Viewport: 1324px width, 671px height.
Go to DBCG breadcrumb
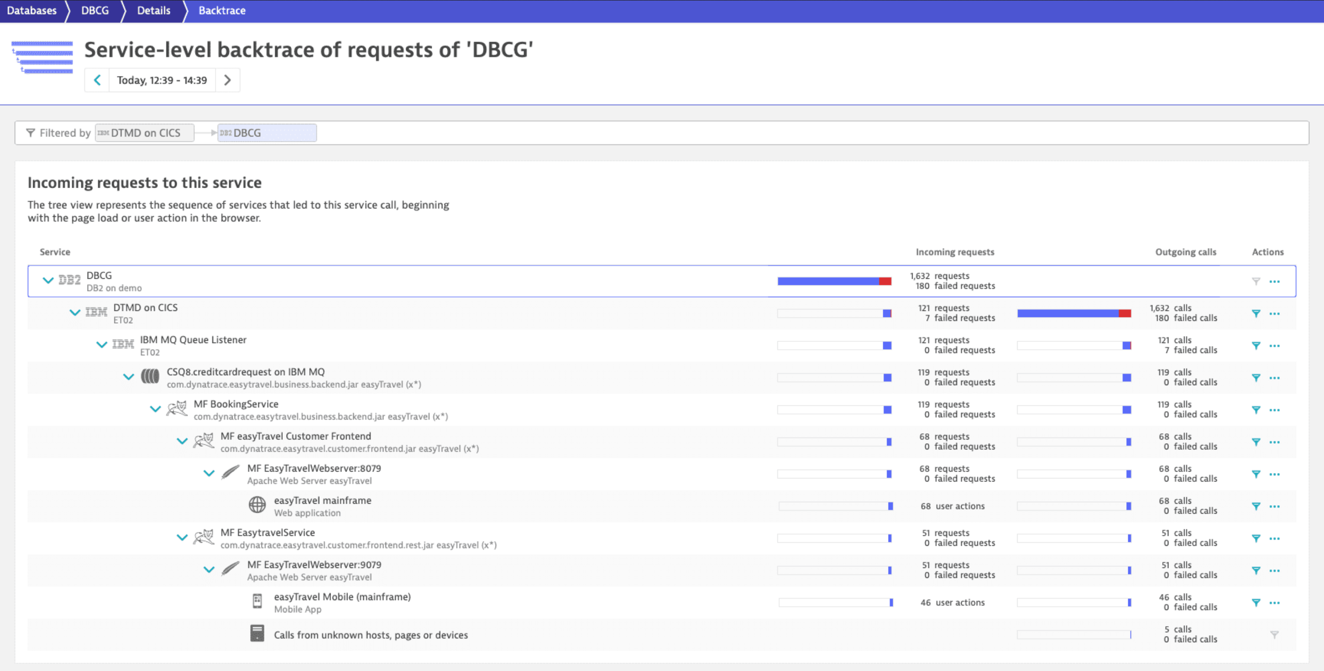95,11
